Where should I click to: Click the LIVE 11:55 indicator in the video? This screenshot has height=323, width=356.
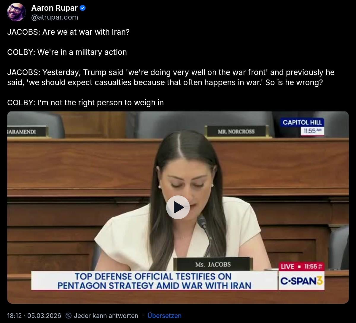(x=302, y=266)
